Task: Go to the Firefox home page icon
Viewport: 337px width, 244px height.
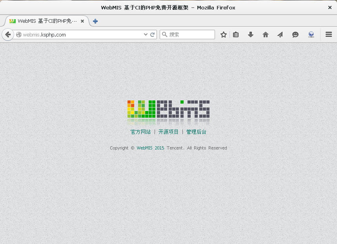Action: tap(266, 35)
